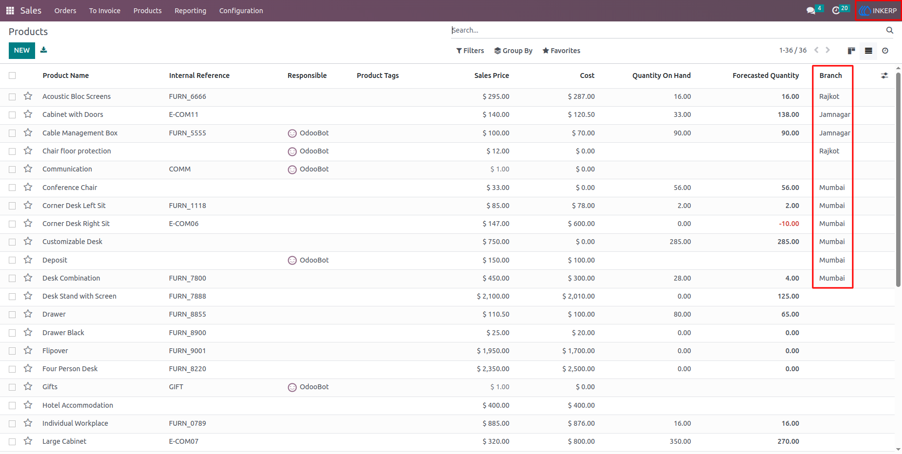Click the FURN_7888 internal reference cell
Image resolution: width=902 pixels, height=454 pixels.
point(188,296)
